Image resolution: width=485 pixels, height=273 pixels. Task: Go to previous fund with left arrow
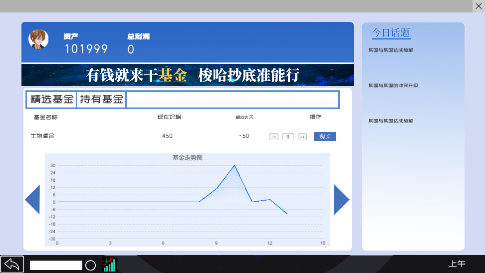[32, 200]
